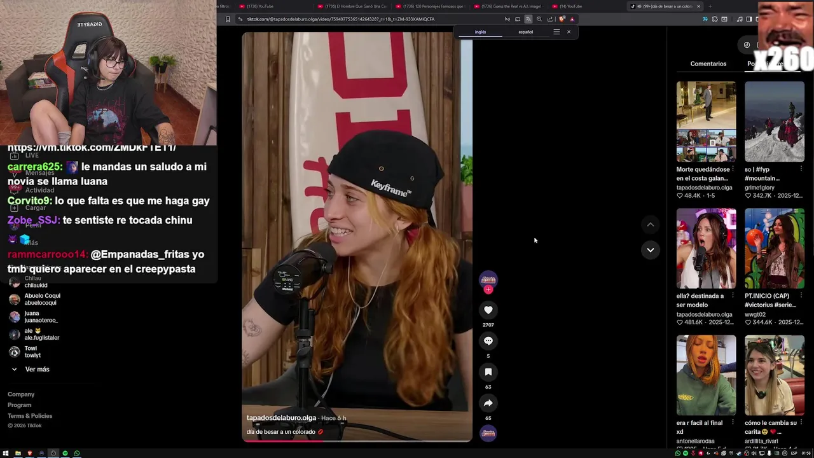Open Spotify from the taskbar
814x458 pixels.
pyautogui.click(x=65, y=454)
